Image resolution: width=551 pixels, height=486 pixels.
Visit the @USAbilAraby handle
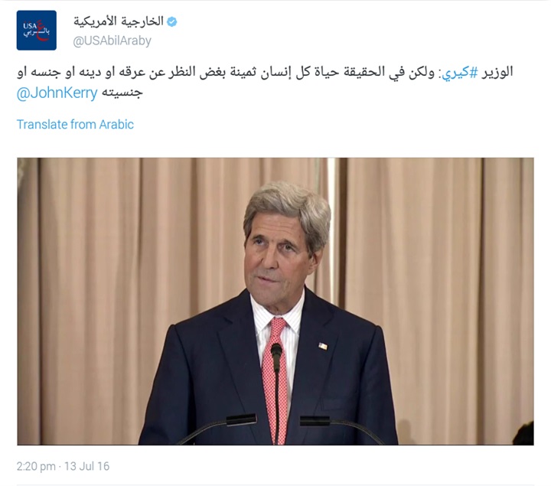(112, 41)
